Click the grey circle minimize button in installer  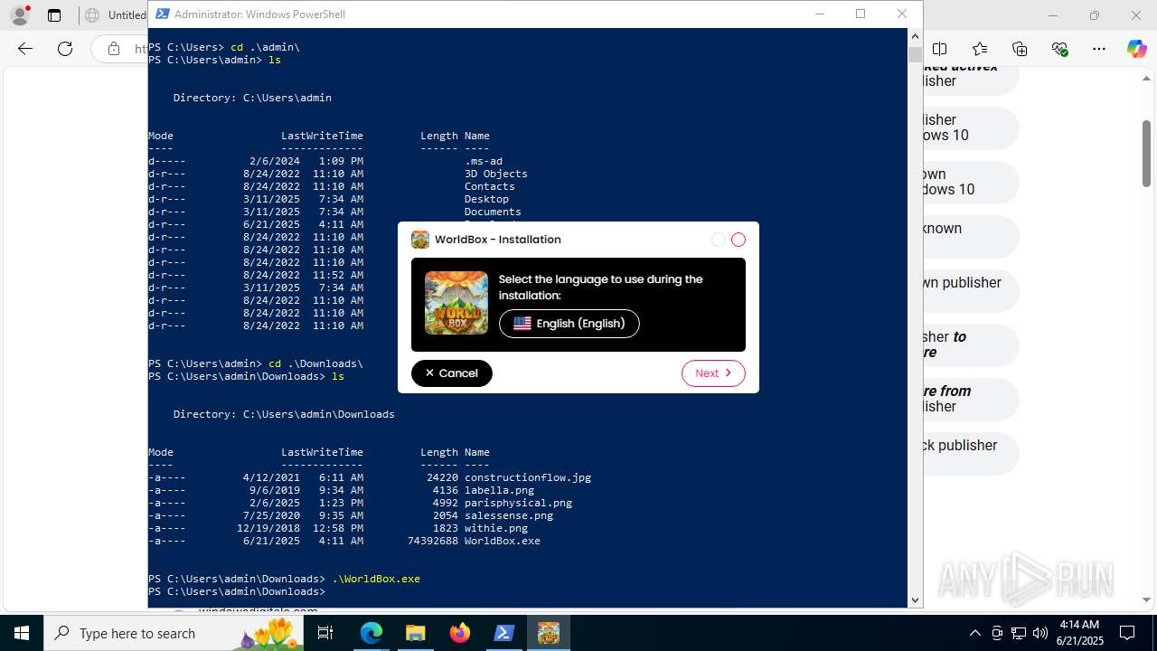click(719, 240)
